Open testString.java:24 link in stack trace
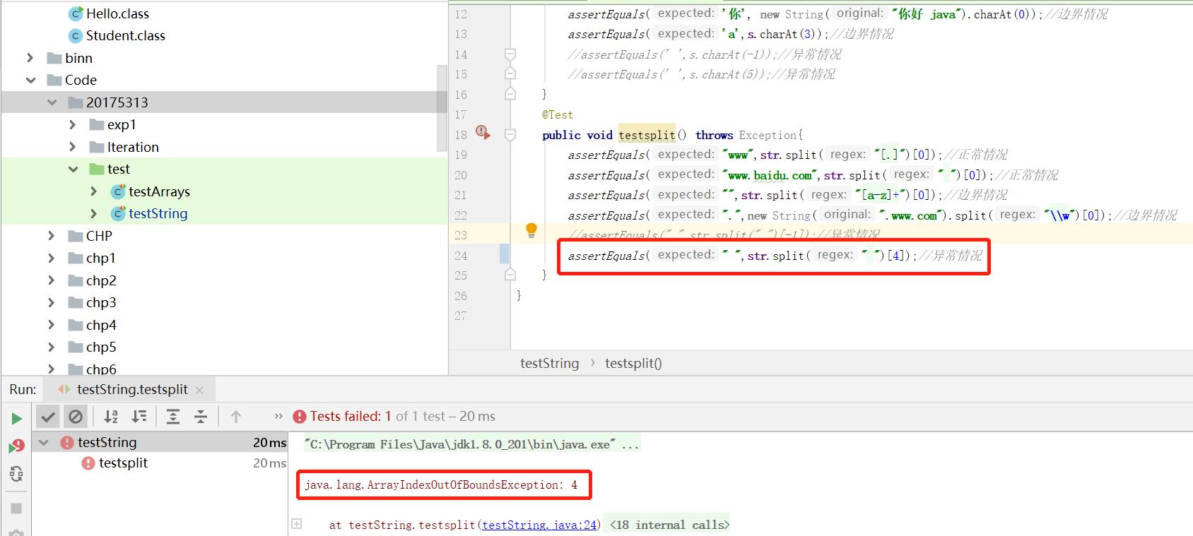The height and width of the screenshot is (536, 1193). 540,525
